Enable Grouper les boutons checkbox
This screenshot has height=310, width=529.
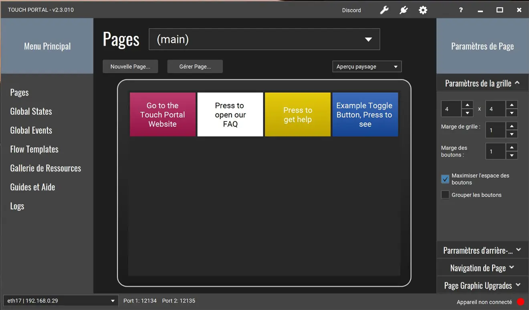(445, 195)
